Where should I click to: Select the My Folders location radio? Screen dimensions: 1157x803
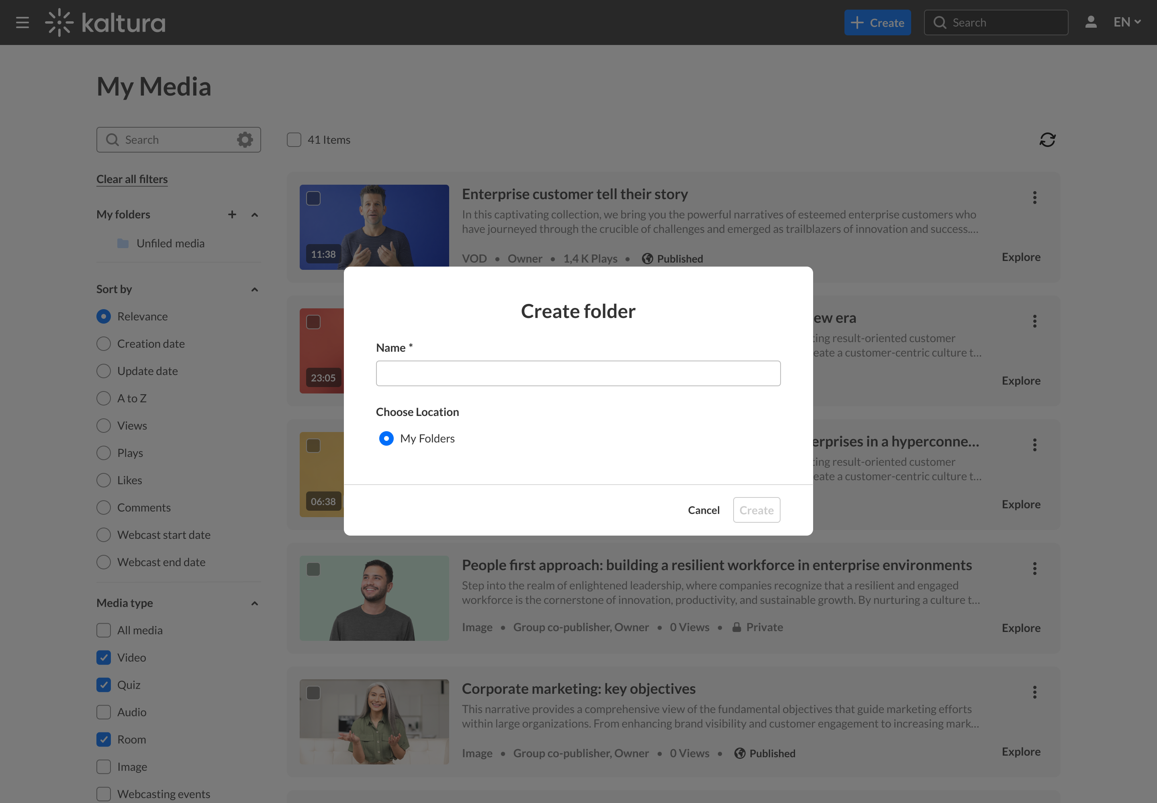[386, 439]
